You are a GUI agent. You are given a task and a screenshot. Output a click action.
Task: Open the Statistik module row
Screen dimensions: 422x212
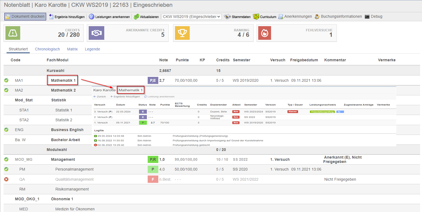tap(59, 100)
